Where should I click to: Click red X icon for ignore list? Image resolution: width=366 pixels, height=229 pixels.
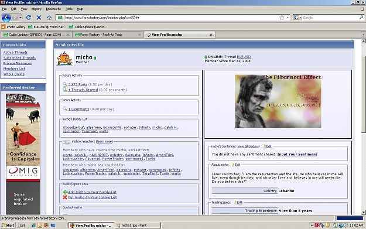65,197
